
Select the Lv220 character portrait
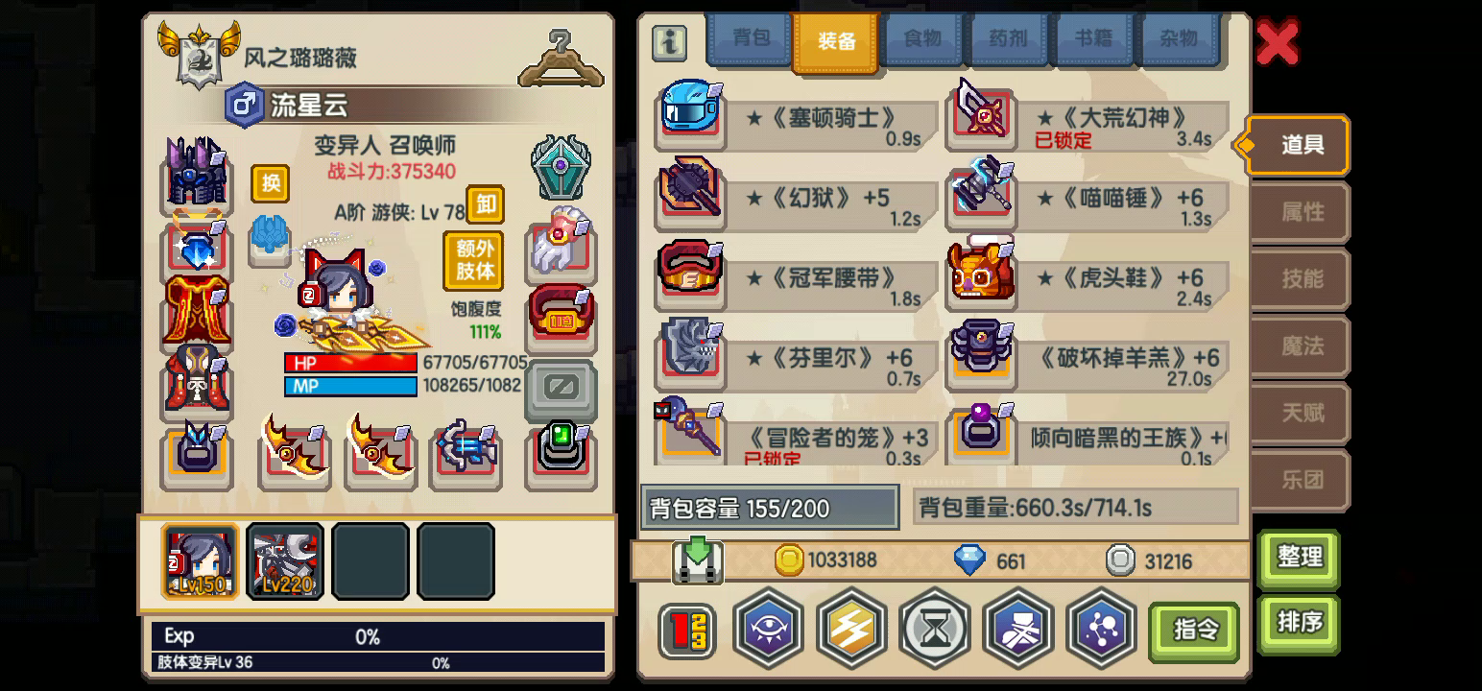285,561
